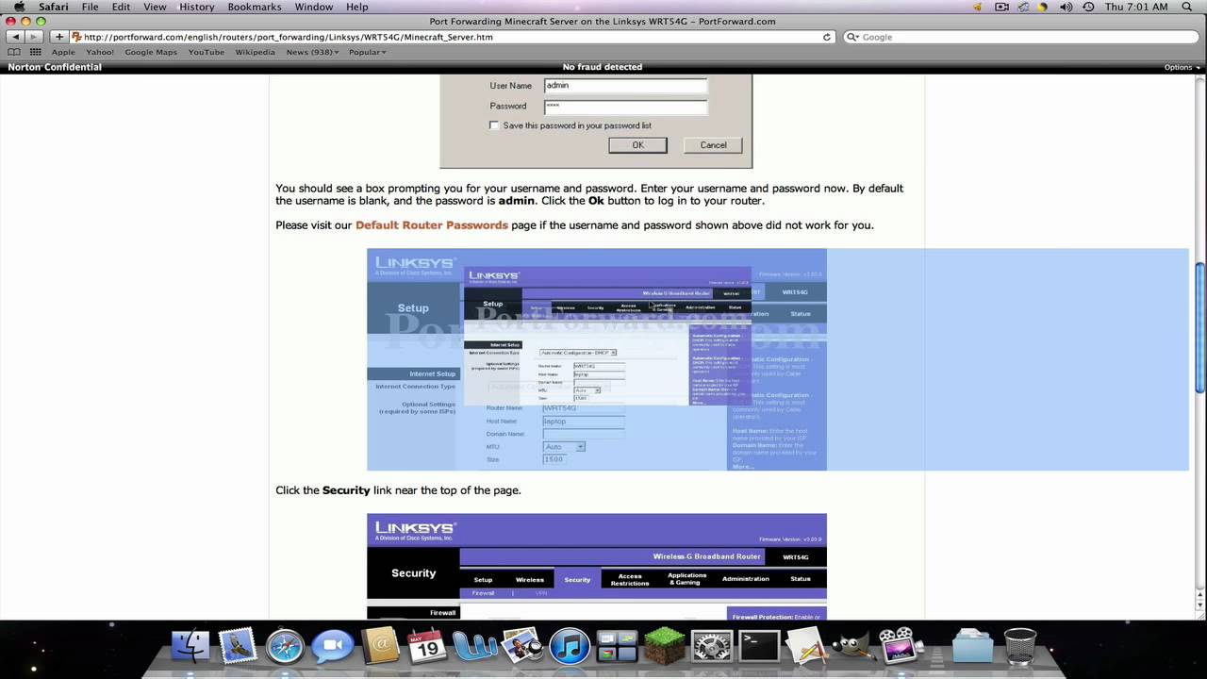Open the View menu

point(155,7)
